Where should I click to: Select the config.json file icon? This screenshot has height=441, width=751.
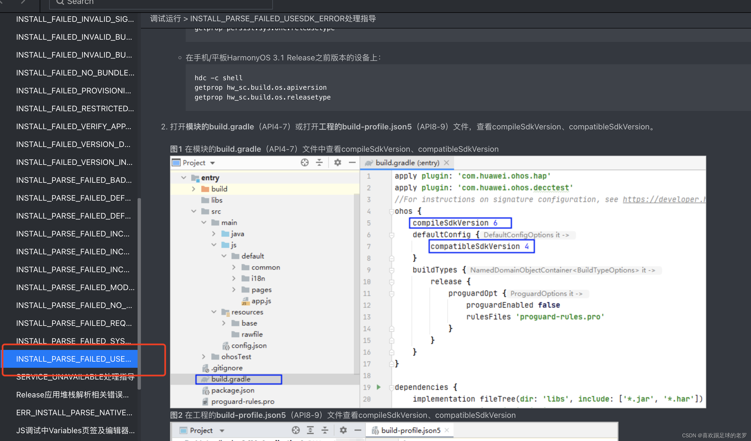click(x=226, y=346)
